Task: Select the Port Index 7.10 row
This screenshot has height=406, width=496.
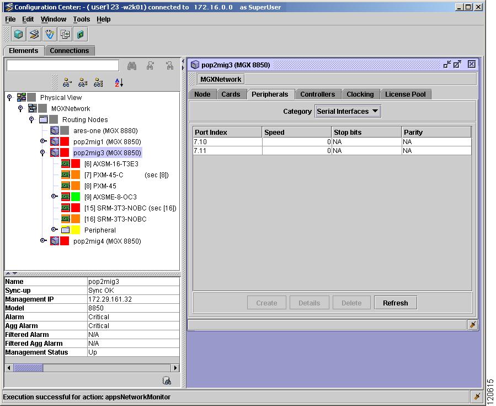Action: [x=332, y=141]
